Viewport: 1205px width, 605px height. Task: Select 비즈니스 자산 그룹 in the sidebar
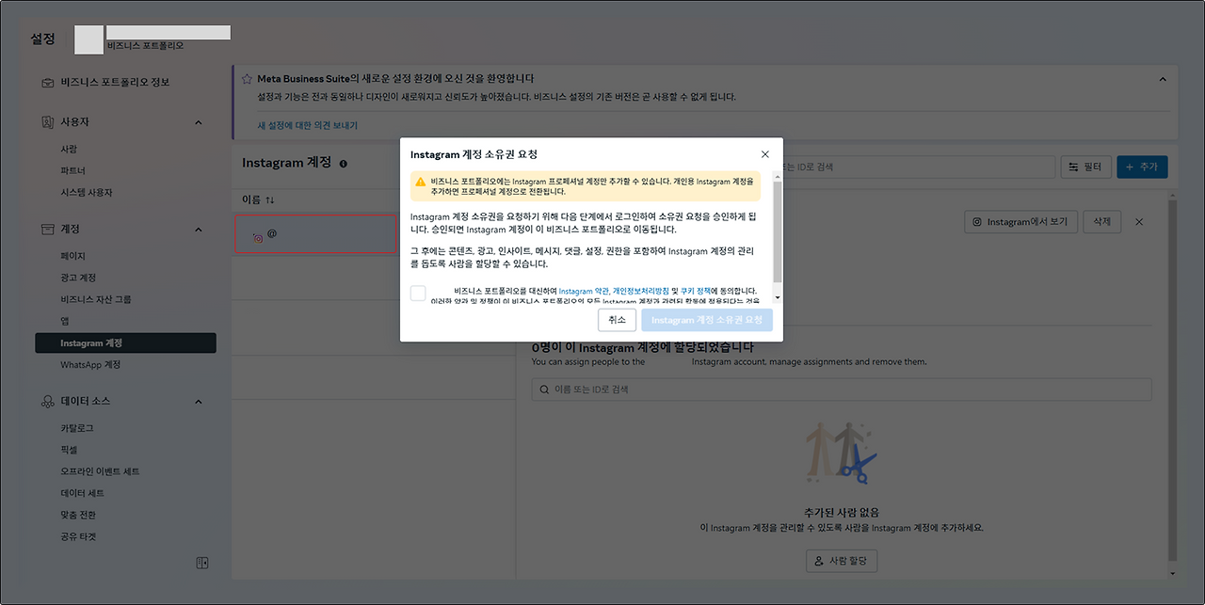point(96,300)
